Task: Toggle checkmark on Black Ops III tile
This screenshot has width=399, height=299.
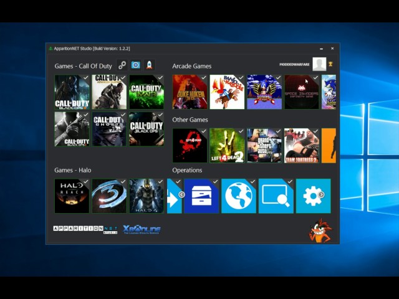Action: pos(86,77)
